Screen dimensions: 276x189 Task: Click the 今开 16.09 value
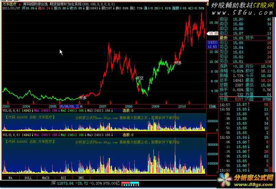click(x=266, y=76)
